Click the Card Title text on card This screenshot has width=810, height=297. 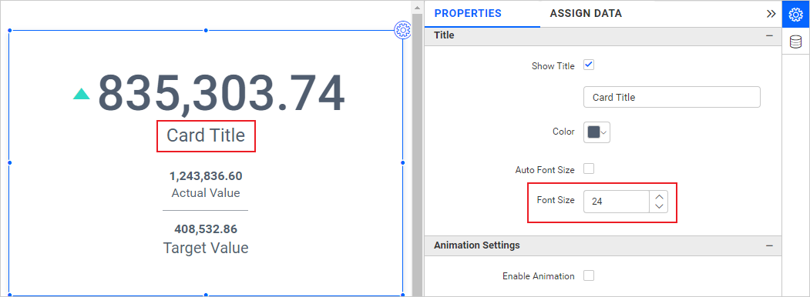click(x=206, y=135)
